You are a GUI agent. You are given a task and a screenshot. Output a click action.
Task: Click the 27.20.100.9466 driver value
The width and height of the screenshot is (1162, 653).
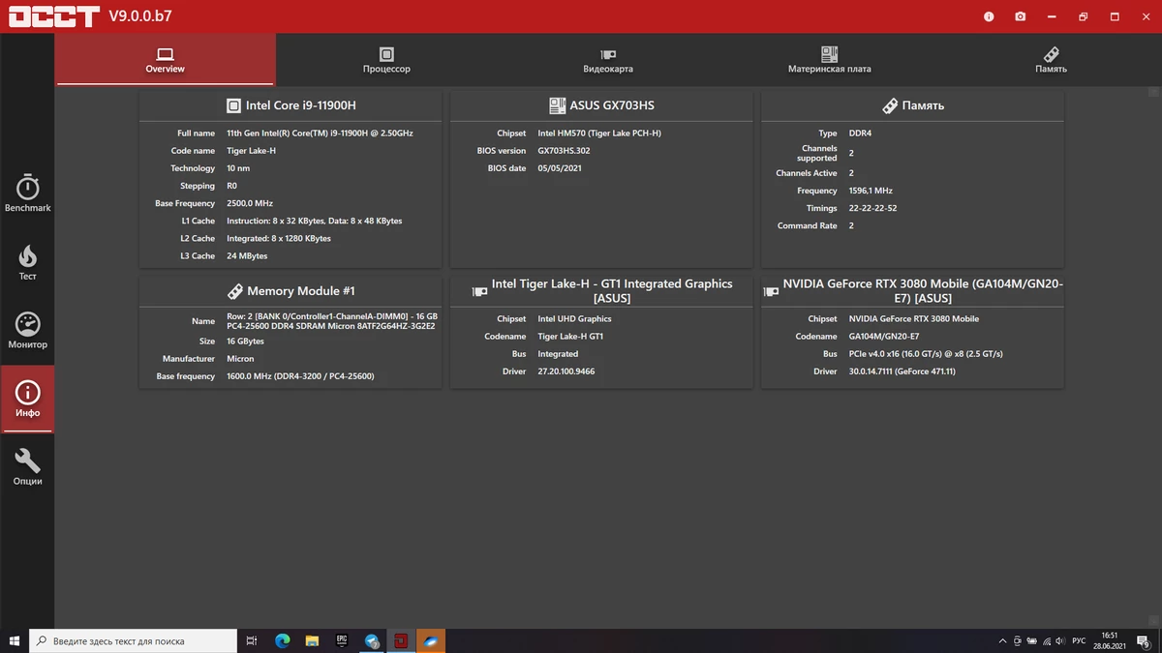(x=566, y=371)
